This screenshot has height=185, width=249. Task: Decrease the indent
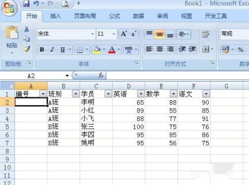click(182, 49)
